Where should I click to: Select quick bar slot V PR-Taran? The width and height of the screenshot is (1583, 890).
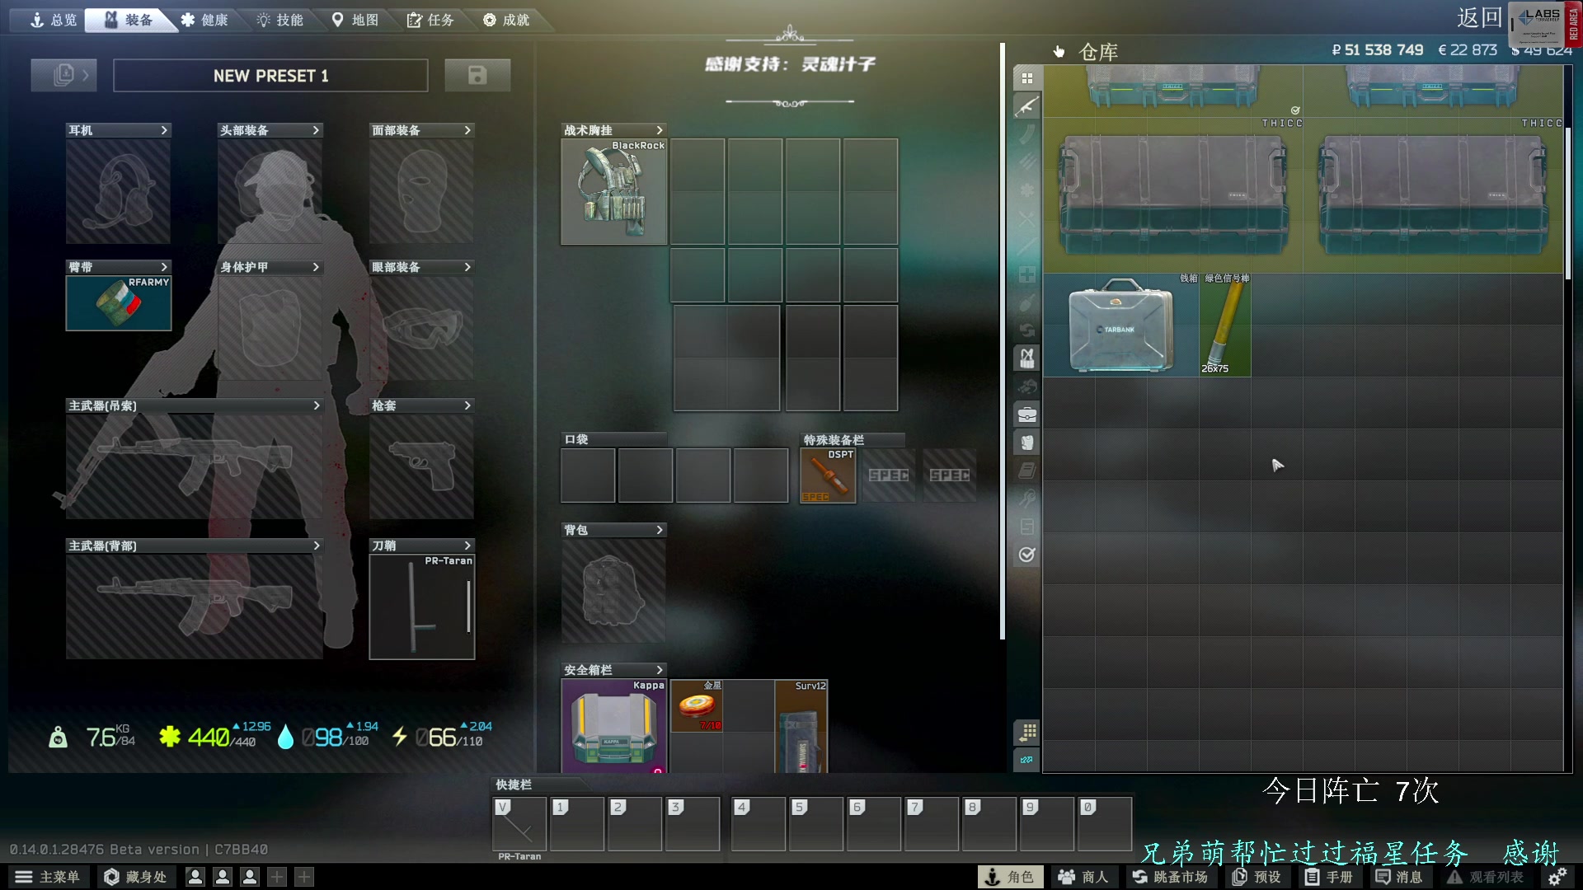(519, 823)
